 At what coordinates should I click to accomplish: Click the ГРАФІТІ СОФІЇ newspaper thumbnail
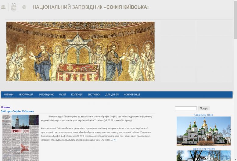click(20, 138)
